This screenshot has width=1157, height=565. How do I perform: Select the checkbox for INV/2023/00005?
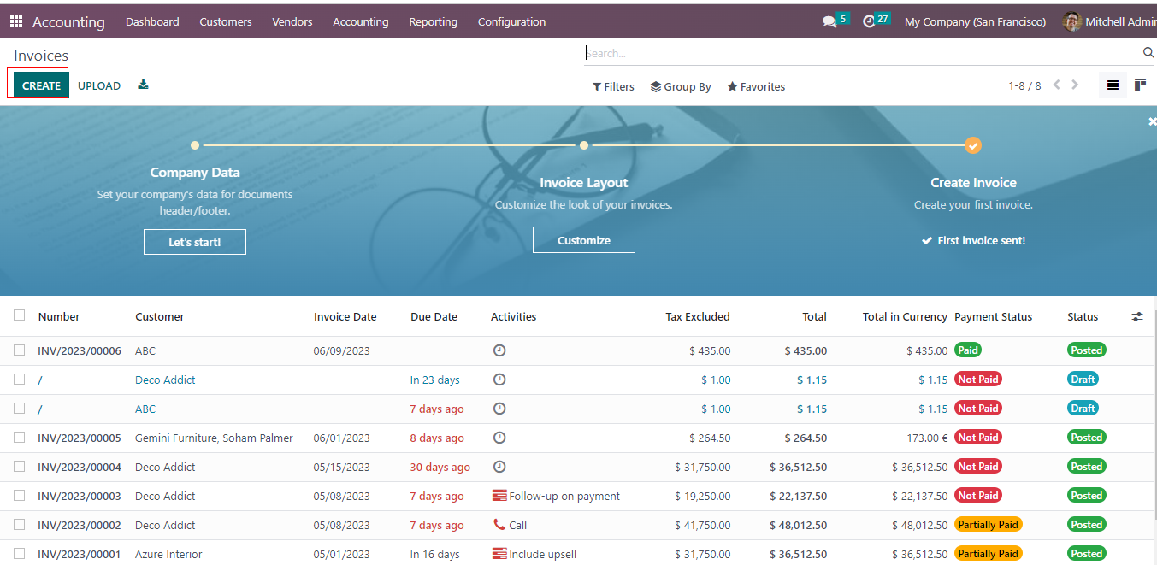(20, 438)
